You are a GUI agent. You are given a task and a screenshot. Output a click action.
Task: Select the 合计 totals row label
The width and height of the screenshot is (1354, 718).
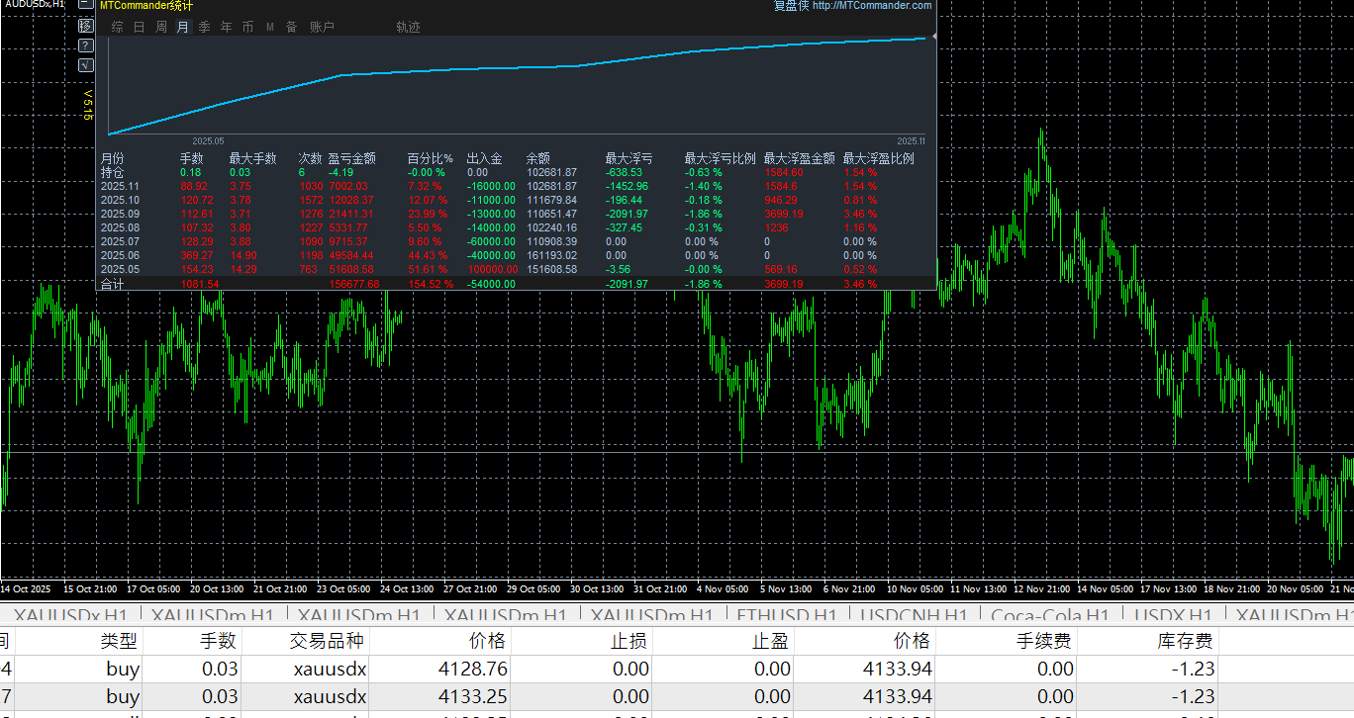[113, 284]
